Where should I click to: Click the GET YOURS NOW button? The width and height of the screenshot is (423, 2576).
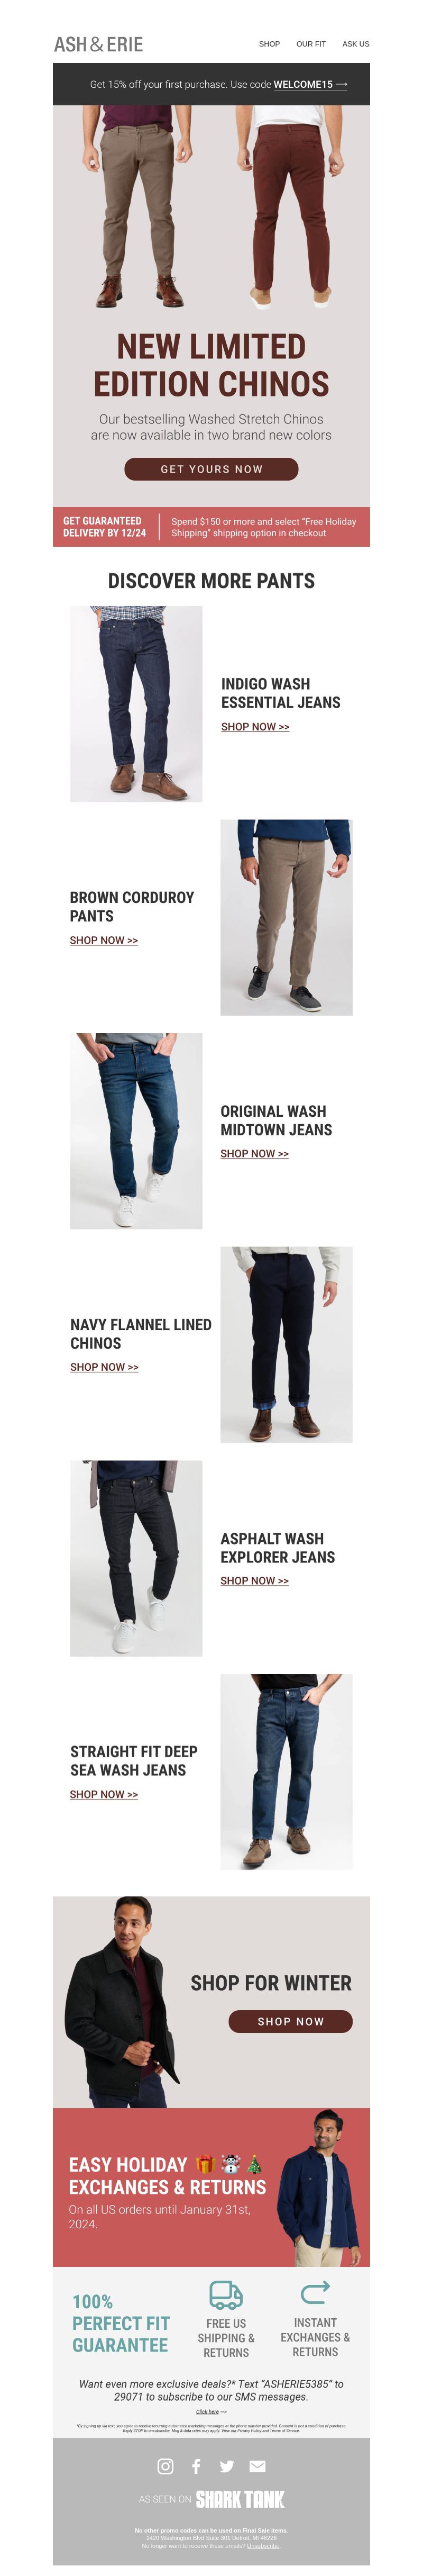(x=211, y=469)
